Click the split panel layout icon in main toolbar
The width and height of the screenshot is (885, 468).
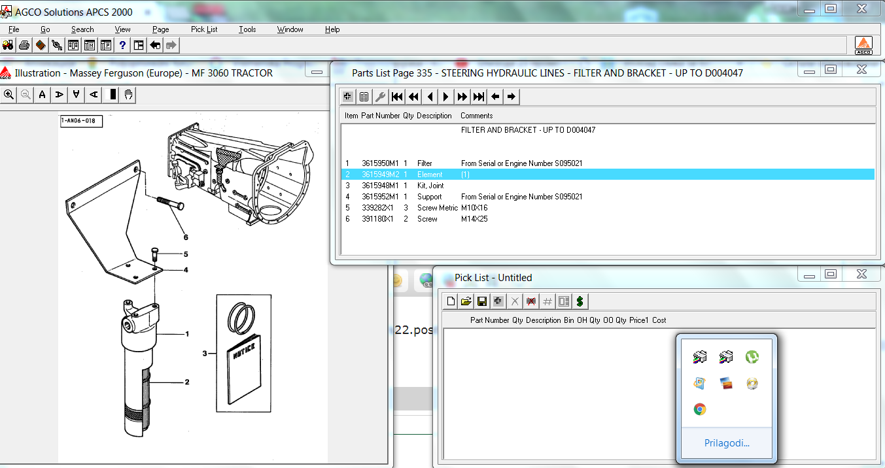[139, 45]
